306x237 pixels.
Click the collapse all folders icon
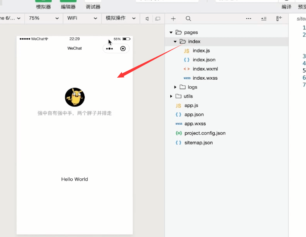coord(264,19)
